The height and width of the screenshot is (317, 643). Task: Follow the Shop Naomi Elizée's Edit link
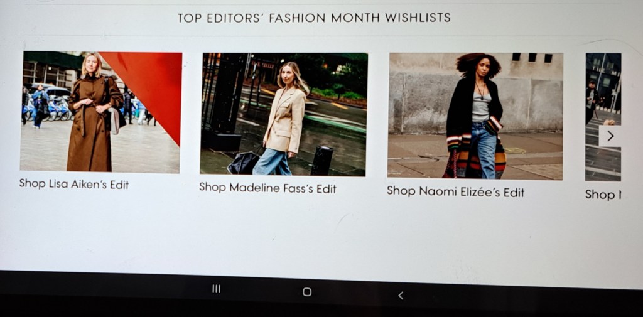point(456,191)
